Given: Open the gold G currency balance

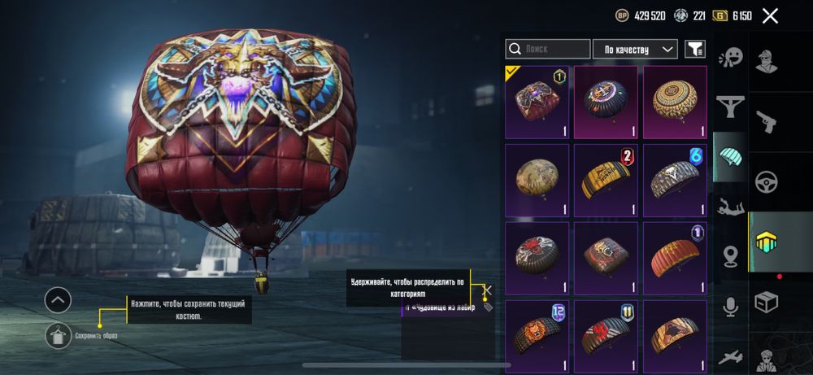Looking at the screenshot, I should pyautogui.click(x=733, y=16).
